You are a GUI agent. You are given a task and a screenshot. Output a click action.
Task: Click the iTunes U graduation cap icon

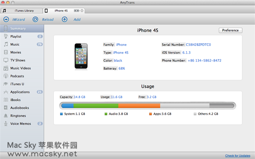[6, 84]
